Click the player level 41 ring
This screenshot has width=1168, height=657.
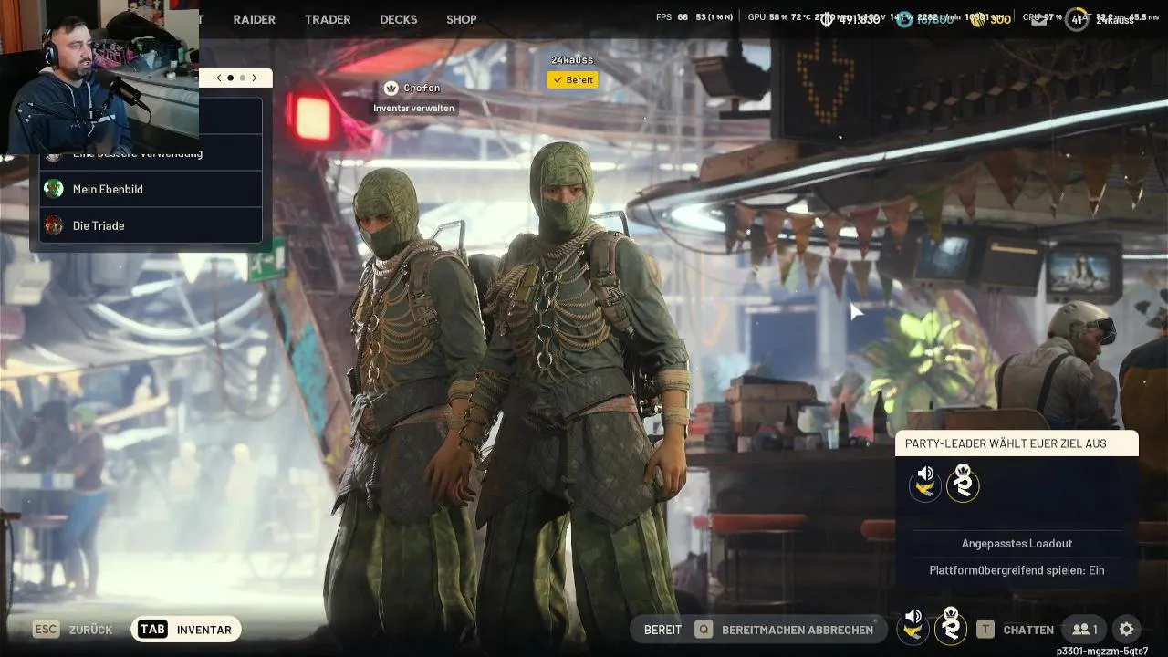point(1077,18)
